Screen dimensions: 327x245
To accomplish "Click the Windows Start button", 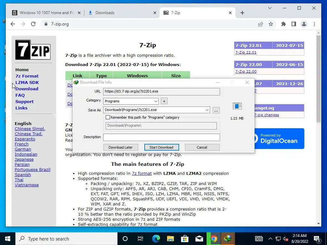I will point(8,239).
